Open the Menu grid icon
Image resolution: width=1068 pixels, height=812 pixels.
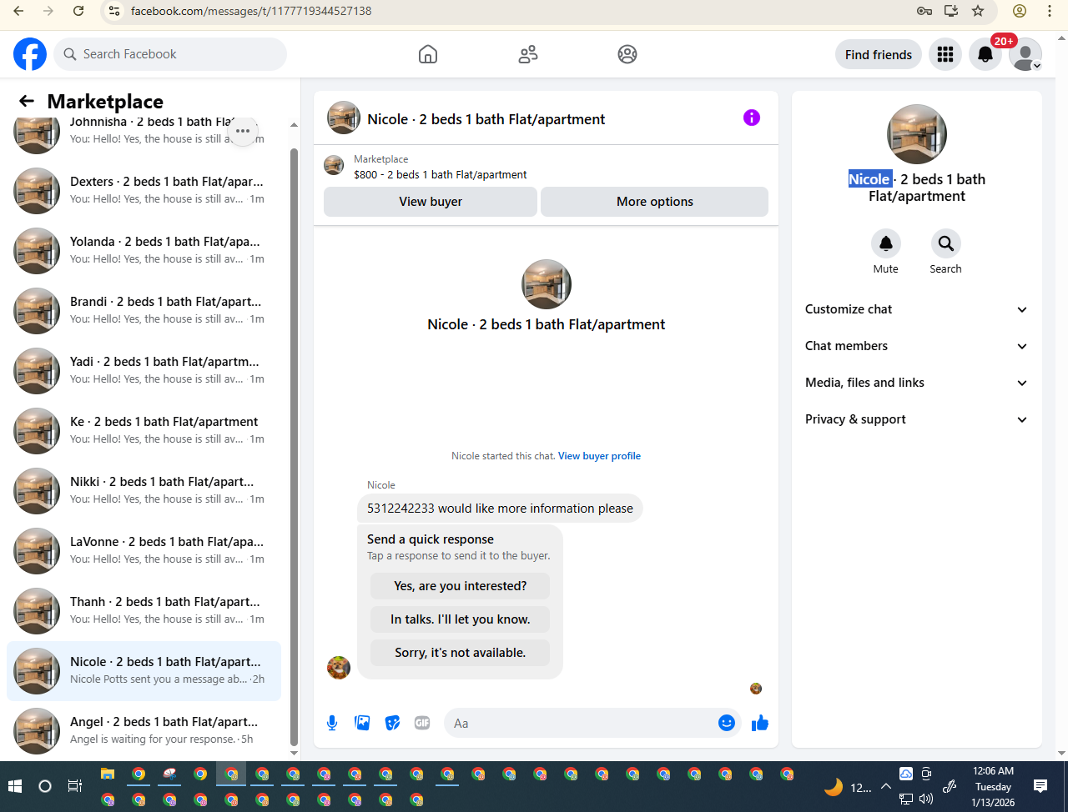click(945, 54)
